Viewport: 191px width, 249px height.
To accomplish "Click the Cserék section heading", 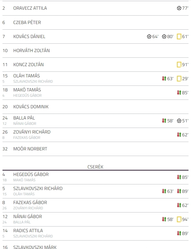I will pyautogui.click(x=95, y=167).
